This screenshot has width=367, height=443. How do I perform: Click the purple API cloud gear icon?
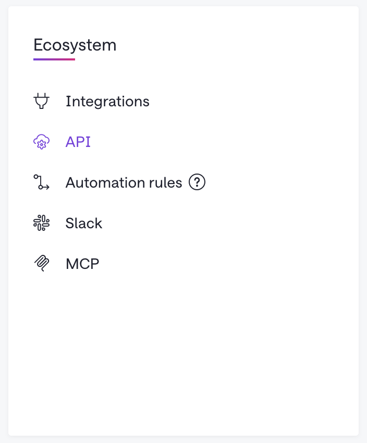tap(42, 142)
